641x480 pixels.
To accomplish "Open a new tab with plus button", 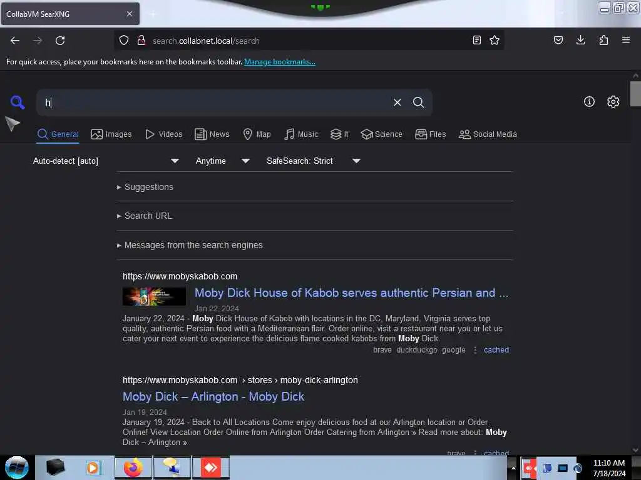I will (153, 14).
